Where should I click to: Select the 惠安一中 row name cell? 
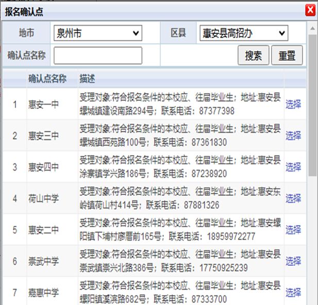pos(43,104)
